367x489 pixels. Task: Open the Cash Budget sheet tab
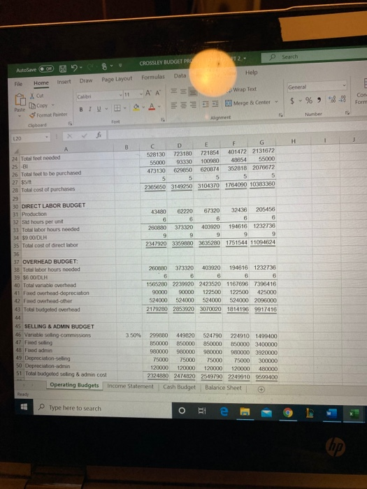tap(179, 387)
